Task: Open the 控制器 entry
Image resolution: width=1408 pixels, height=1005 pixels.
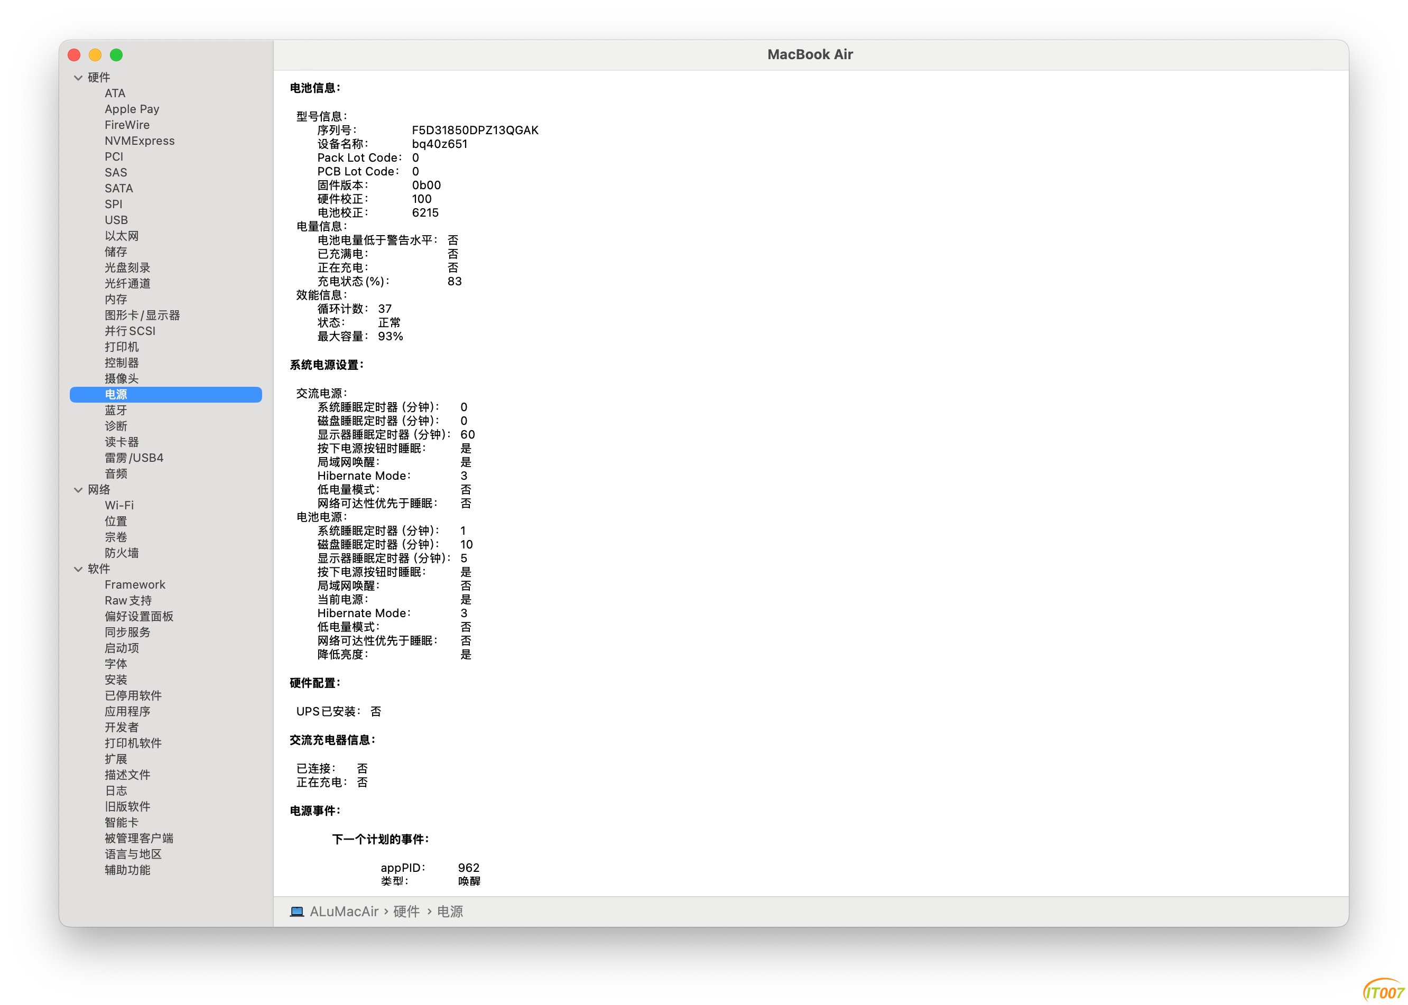Action: point(122,362)
